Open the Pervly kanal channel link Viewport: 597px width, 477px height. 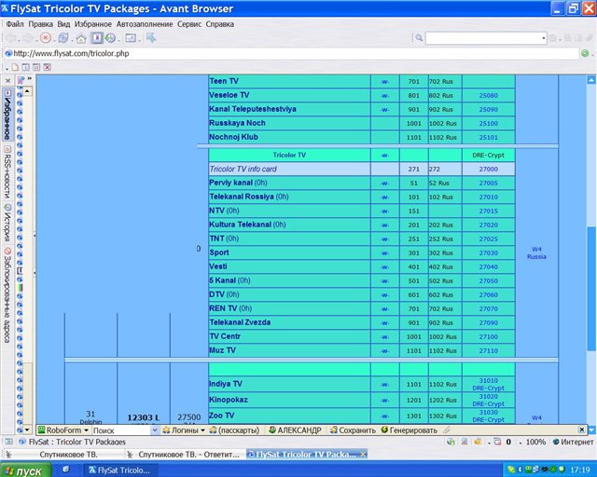click(x=230, y=183)
